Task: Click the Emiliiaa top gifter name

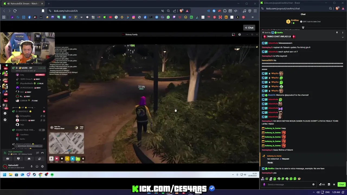Action: click(x=295, y=20)
